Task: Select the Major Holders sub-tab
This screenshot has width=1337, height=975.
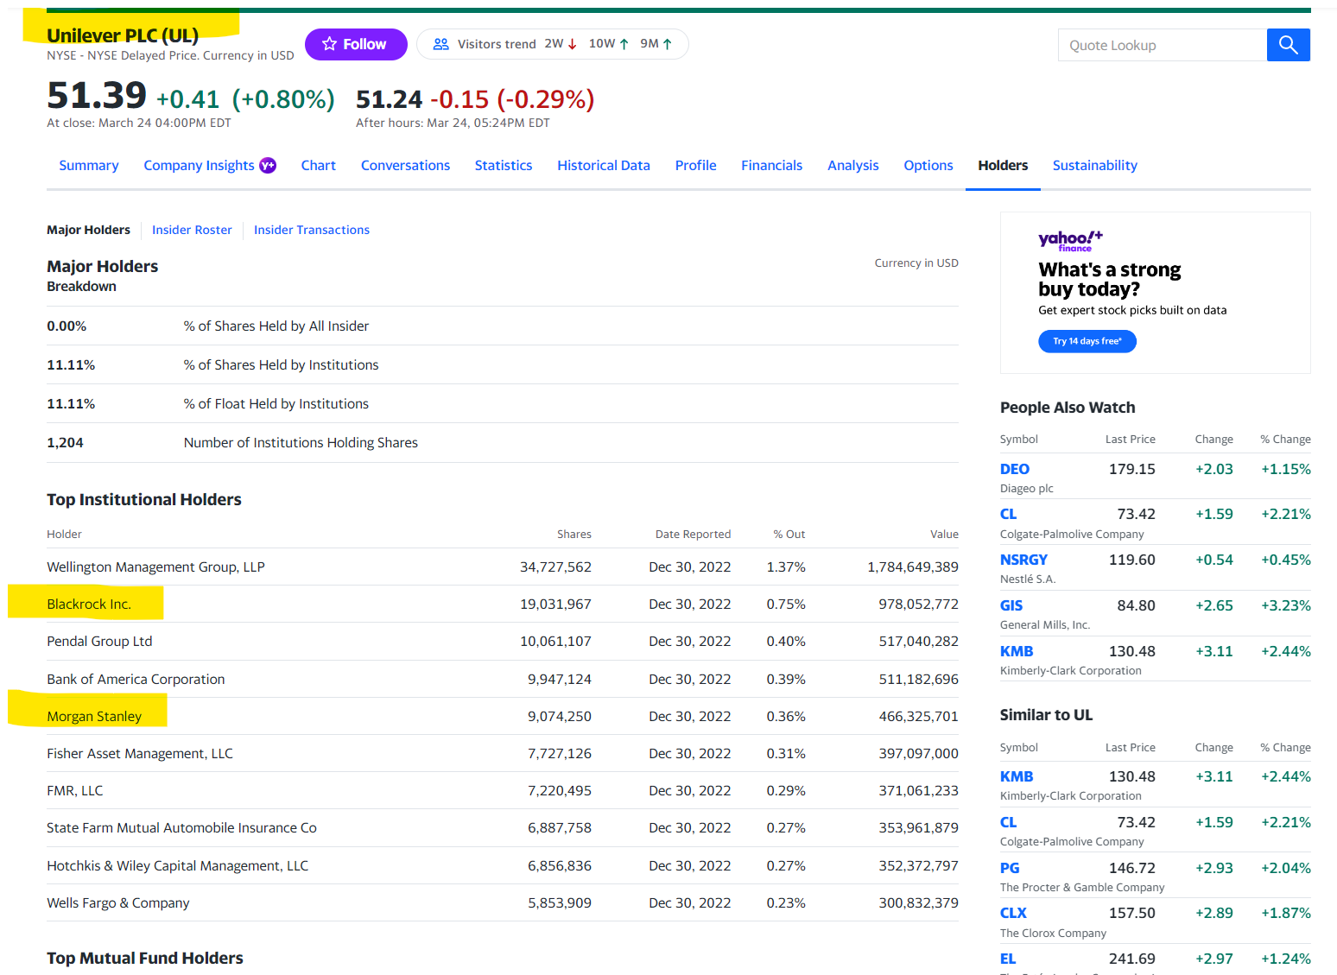Action: tap(88, 230)
